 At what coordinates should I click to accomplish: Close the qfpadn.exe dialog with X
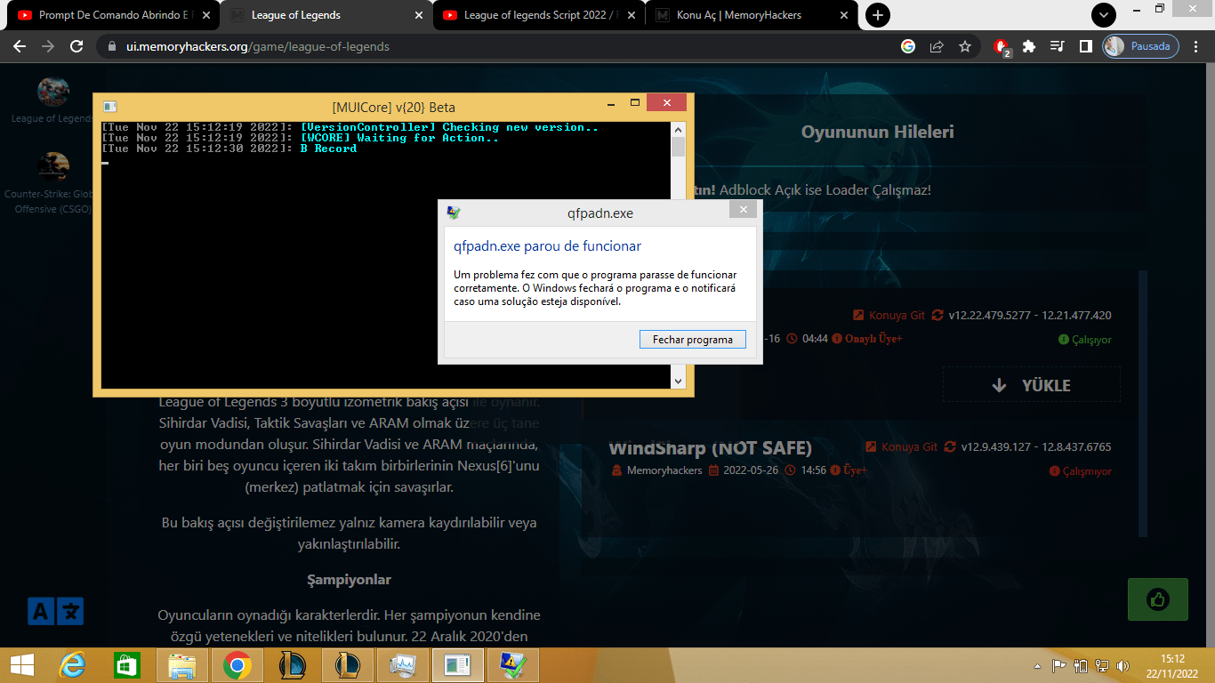click(743, 210)
